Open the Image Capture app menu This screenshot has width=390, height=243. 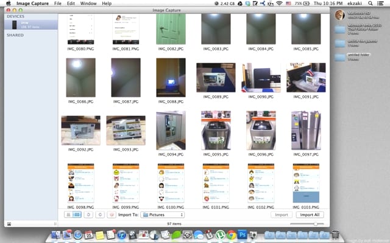click(32, 4)
